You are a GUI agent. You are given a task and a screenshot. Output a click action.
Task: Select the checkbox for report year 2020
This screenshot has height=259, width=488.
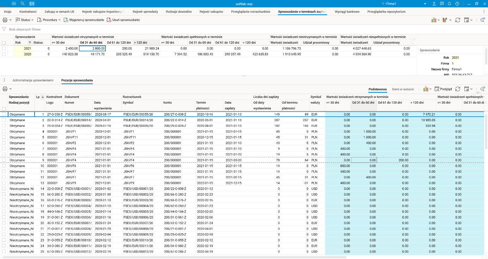pyautogui.click(x=4, y=54)
